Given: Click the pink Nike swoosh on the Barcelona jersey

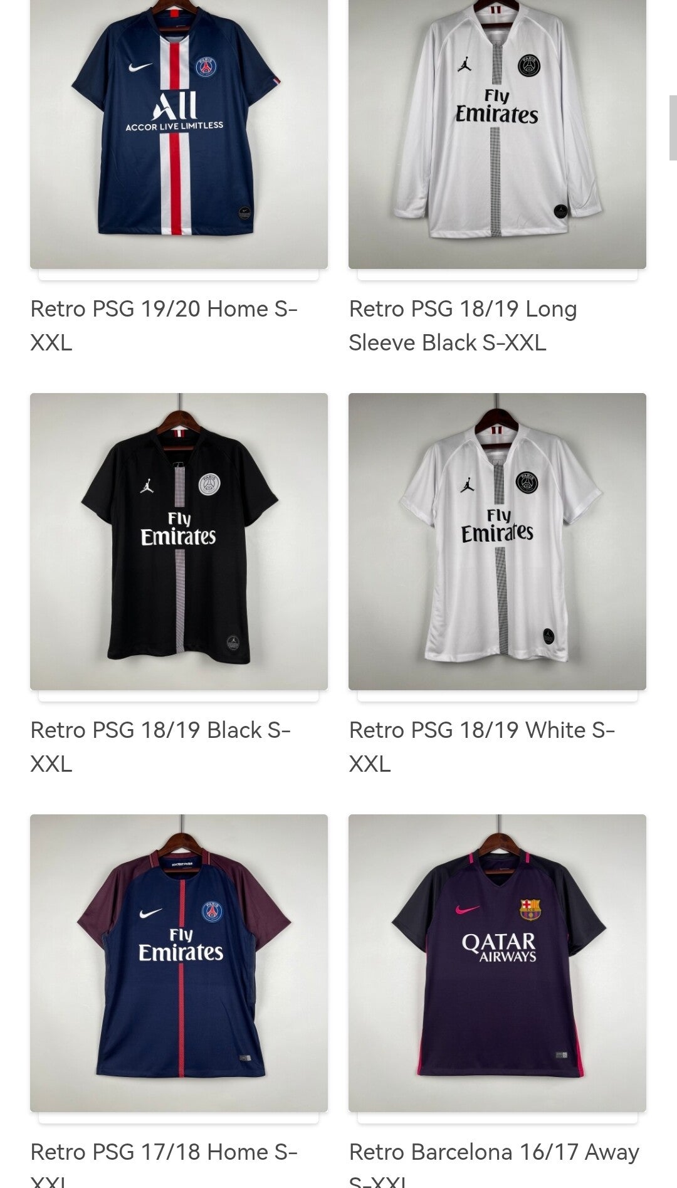Looking at the screenshot, I should [x=467, y=909].
